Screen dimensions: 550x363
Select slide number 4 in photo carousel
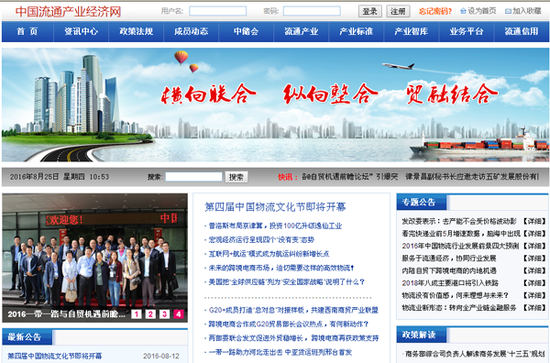pyautogui.click(x=178, y=313)
